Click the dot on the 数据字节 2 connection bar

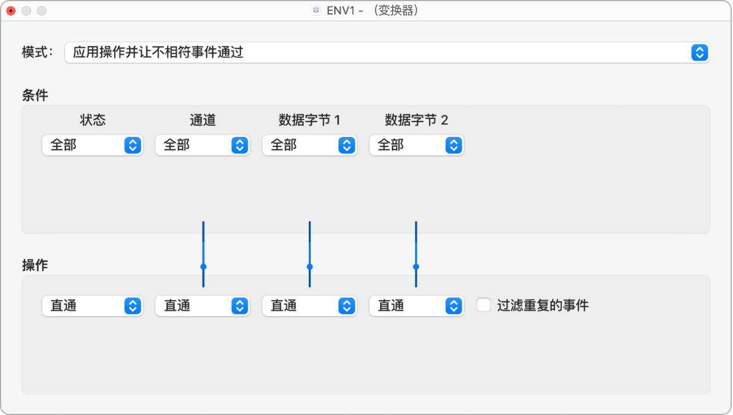click(416, 266)
